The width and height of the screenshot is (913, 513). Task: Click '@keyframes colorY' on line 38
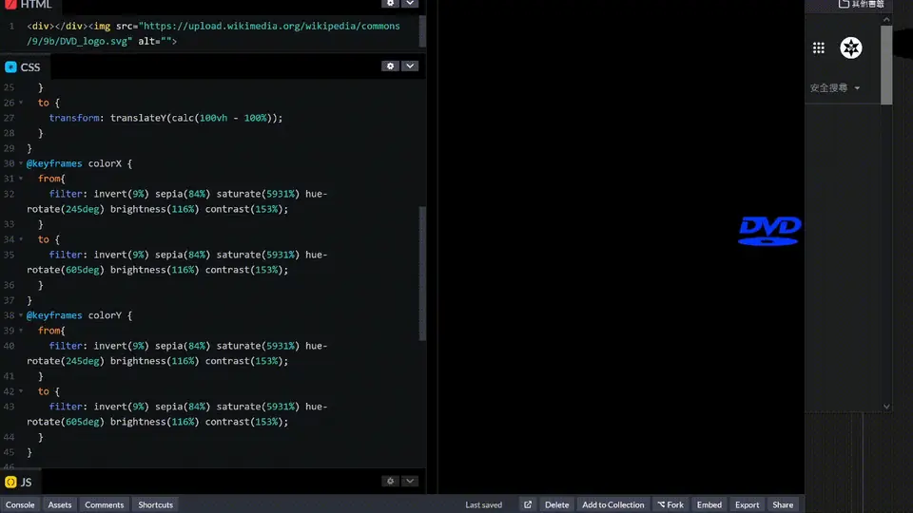coord(74,315)
